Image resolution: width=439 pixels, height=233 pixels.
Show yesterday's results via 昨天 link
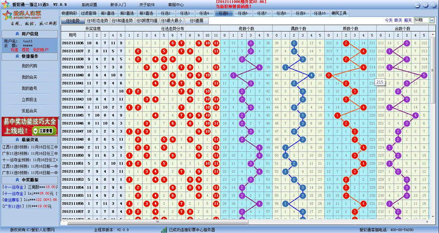(398, 20)
